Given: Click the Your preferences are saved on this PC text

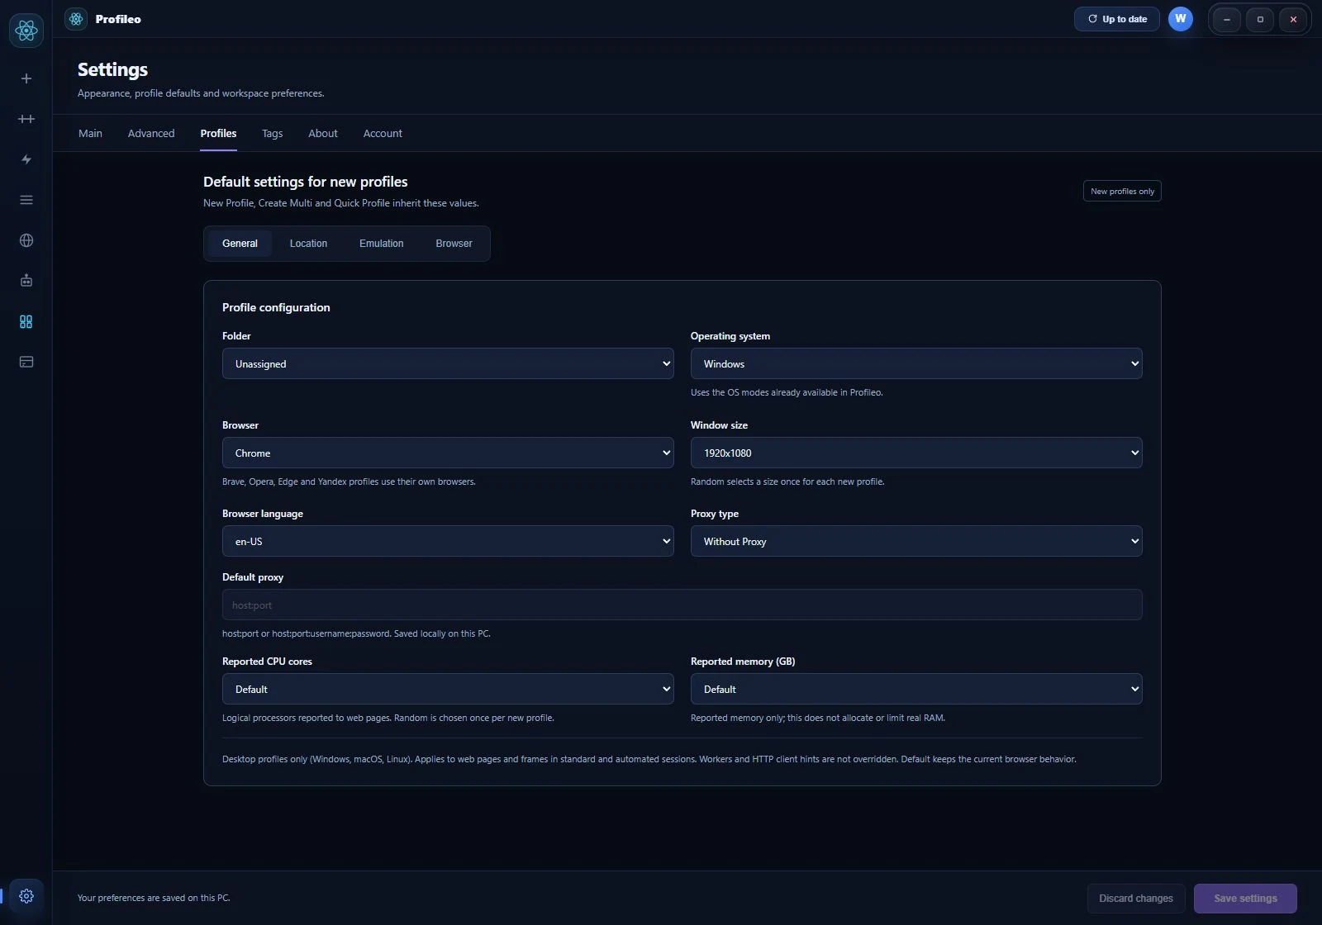Looking at the screenshot, I should [x=154, y=898].
